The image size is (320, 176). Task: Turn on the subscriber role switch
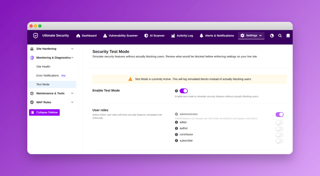click(x=279, y=141)
